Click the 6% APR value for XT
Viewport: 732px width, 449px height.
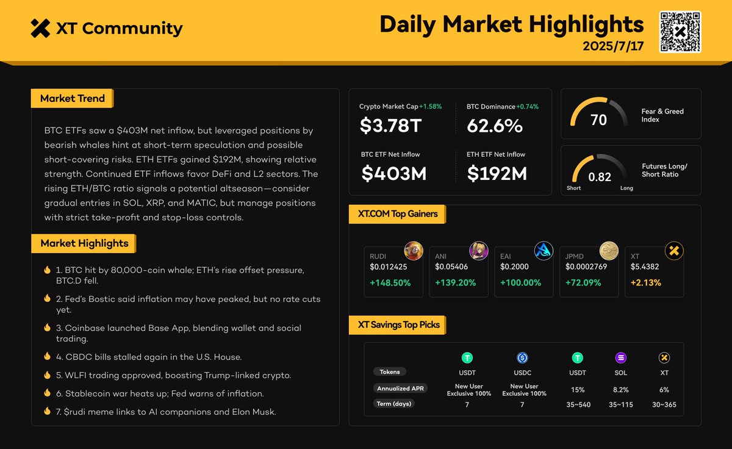coord(664,389)
